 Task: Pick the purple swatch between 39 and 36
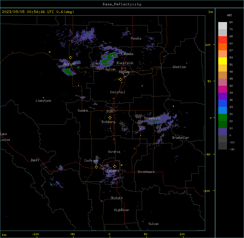point(222,96)
